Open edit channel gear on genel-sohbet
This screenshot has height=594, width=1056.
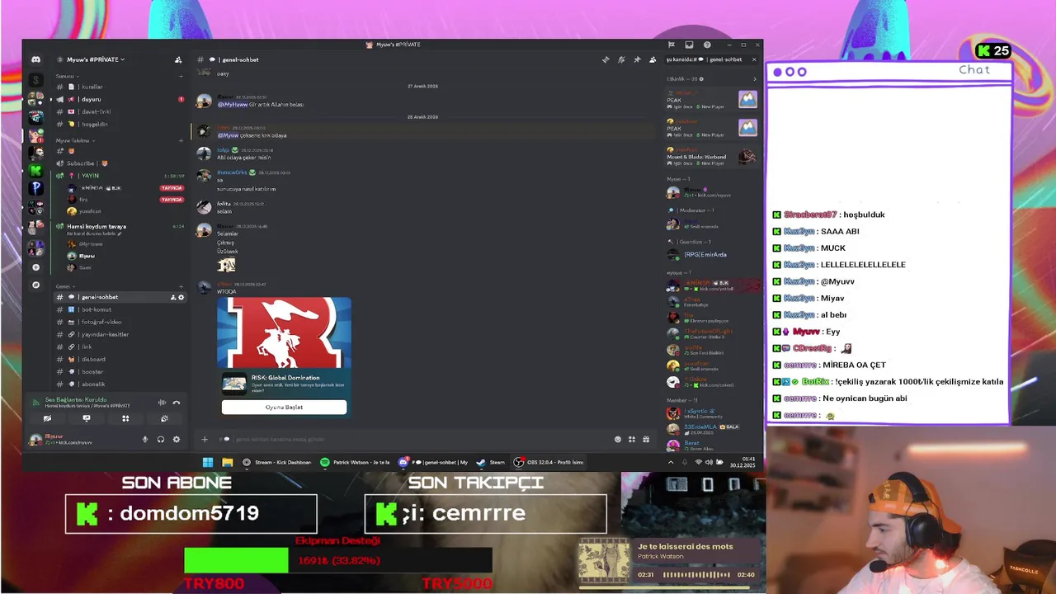point(181,297)
